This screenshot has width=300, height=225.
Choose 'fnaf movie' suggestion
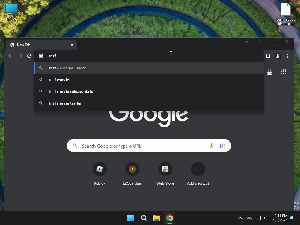pyautogui.click(x=149, y=80)
